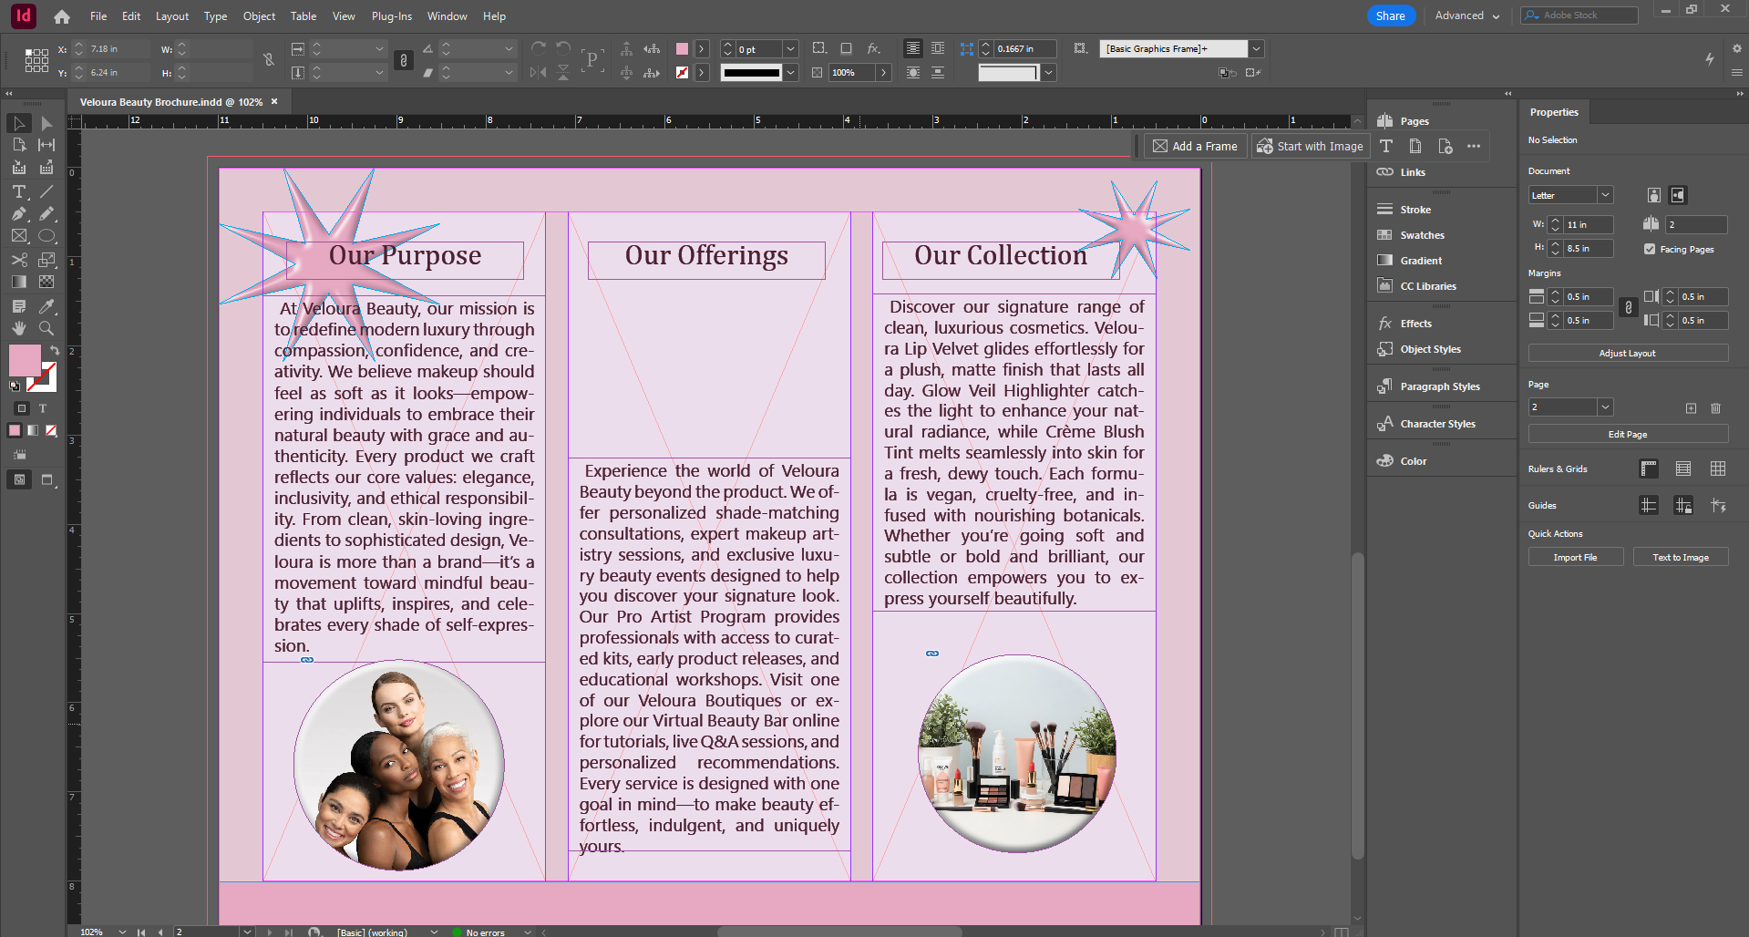Toggle constrain proportions for width and height
Screen dimensions: 1749x937
[x=269, y=60]
